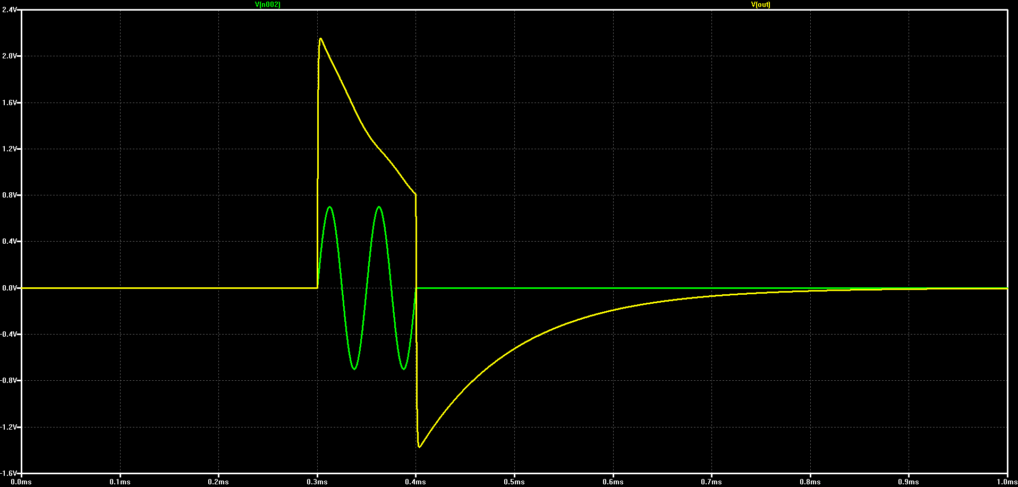The image size is (1018, 487).
Task: Click the 0.1ms time axis label
Action: (120, 482)
